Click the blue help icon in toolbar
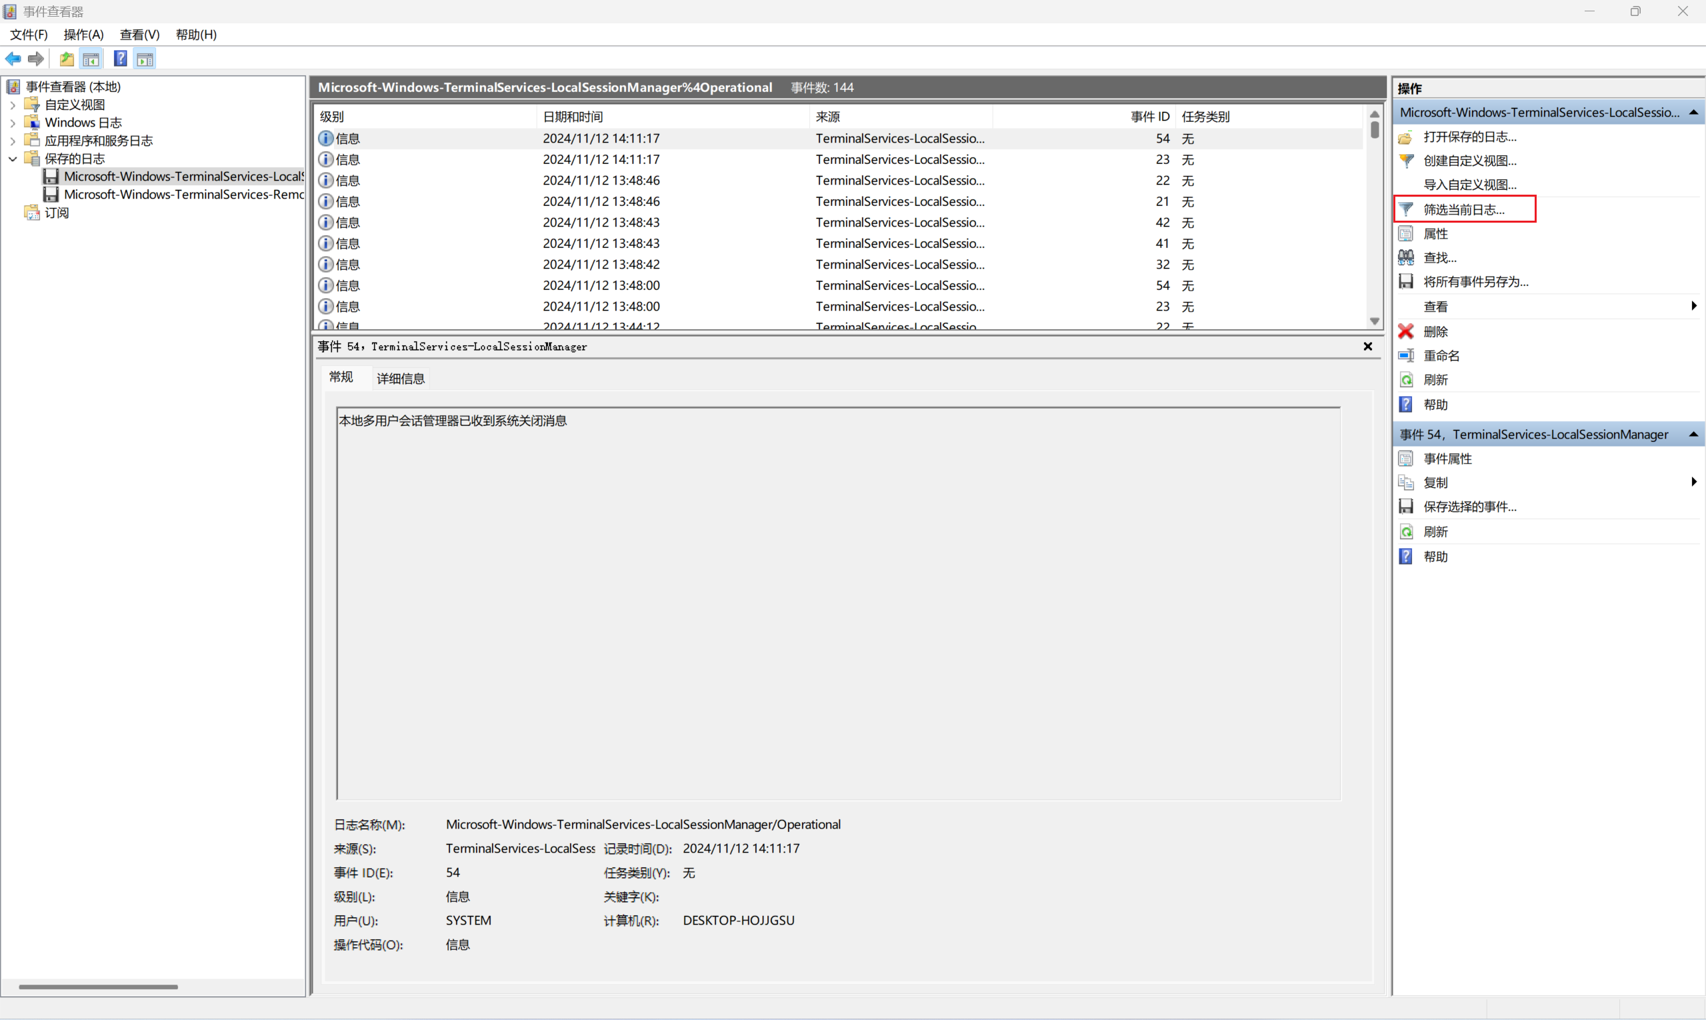The width and height of the screenshot is (1706, 1020). point(120,59)
